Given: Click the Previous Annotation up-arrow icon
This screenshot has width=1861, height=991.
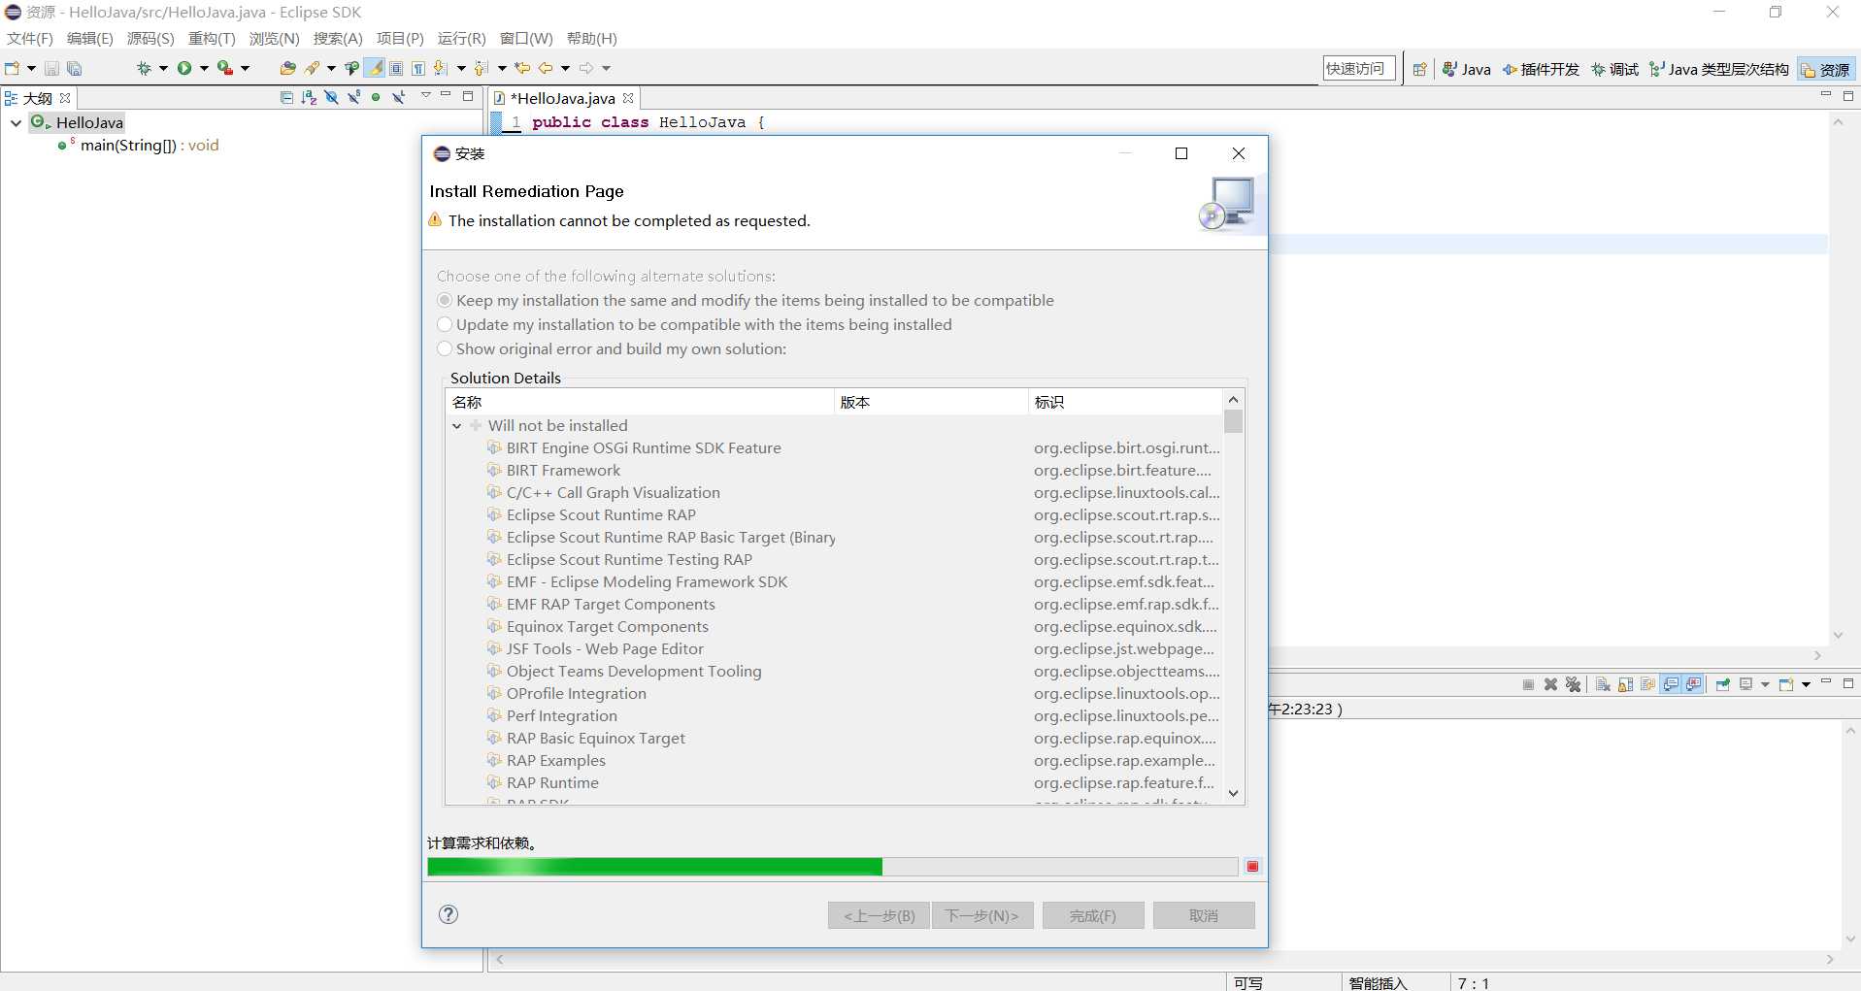Looking at the screenshot, I should pyautogui.click(x=482, y=68).
